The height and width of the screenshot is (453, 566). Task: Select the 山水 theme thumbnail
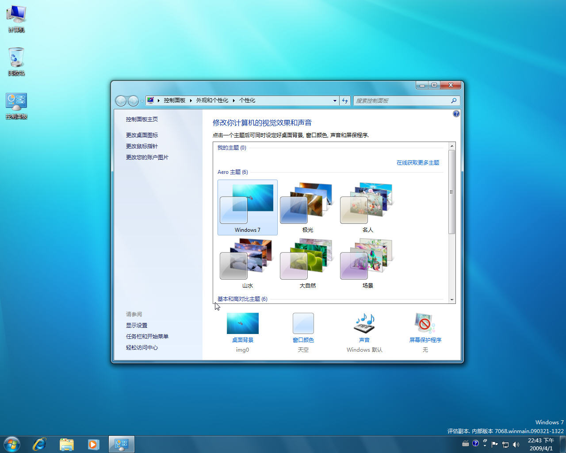[248, 263]
